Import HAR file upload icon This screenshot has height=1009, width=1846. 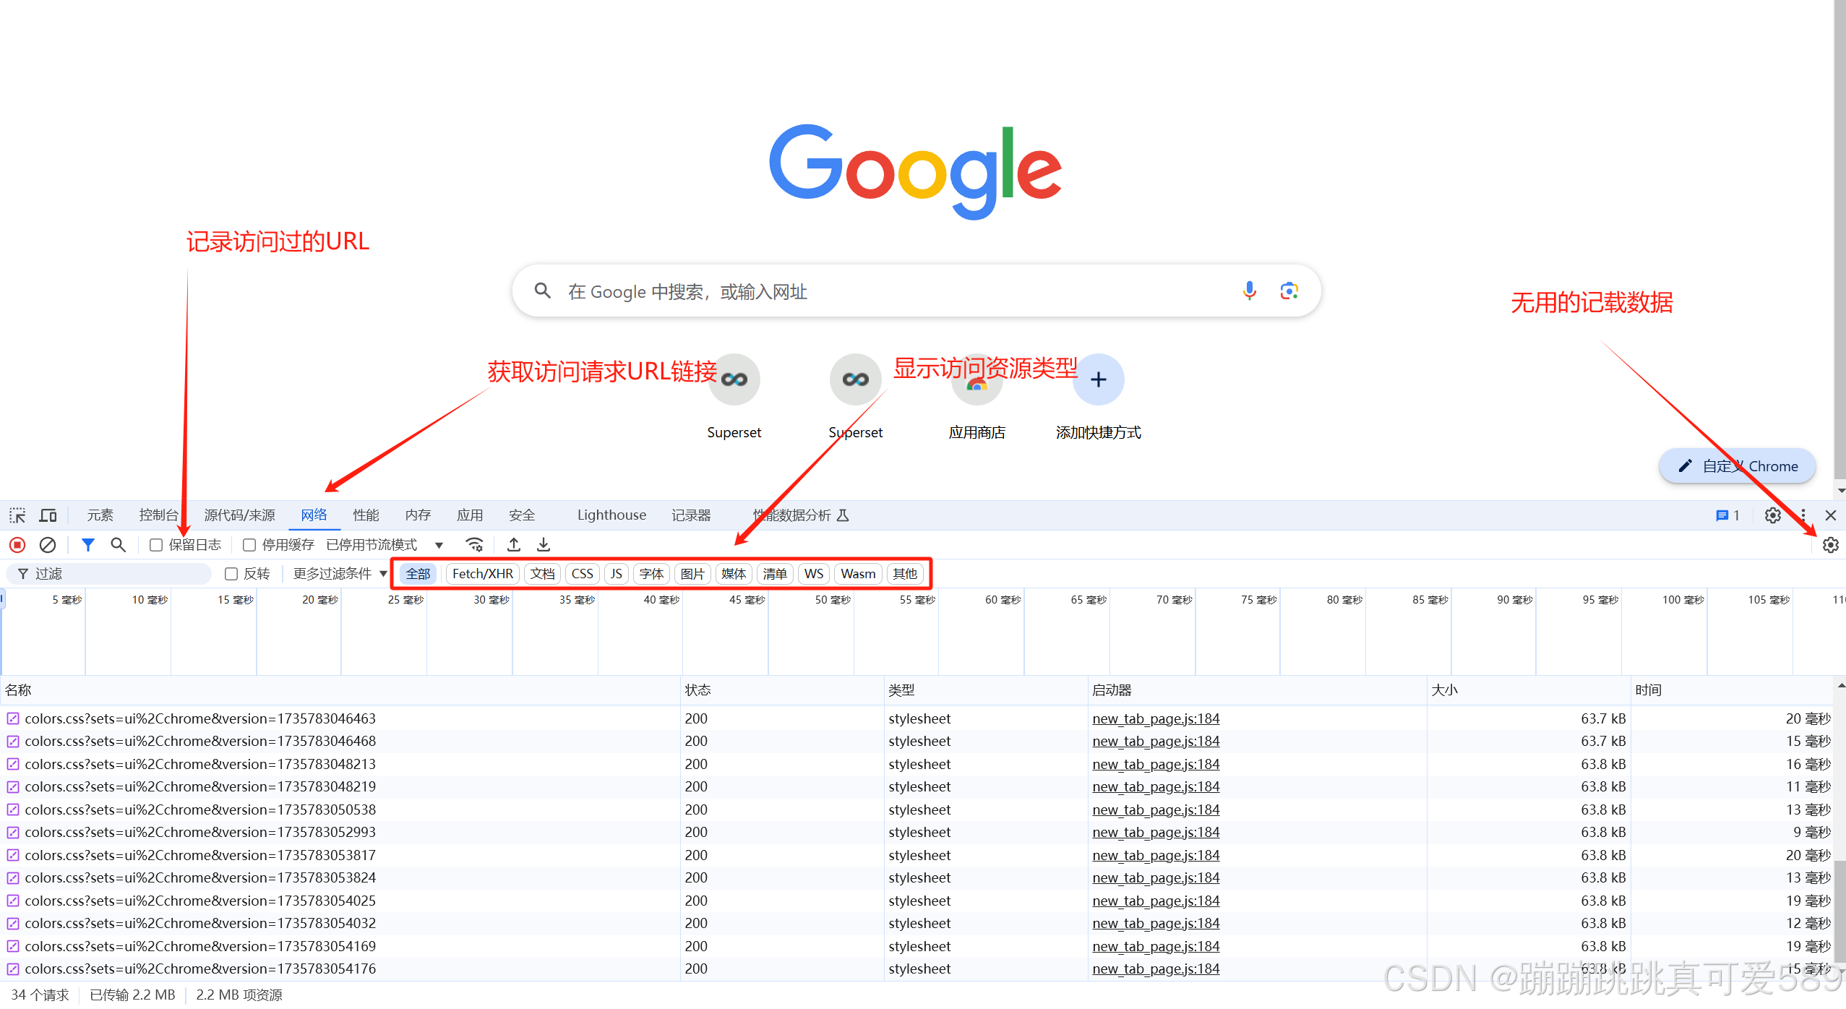pos(514,545)
